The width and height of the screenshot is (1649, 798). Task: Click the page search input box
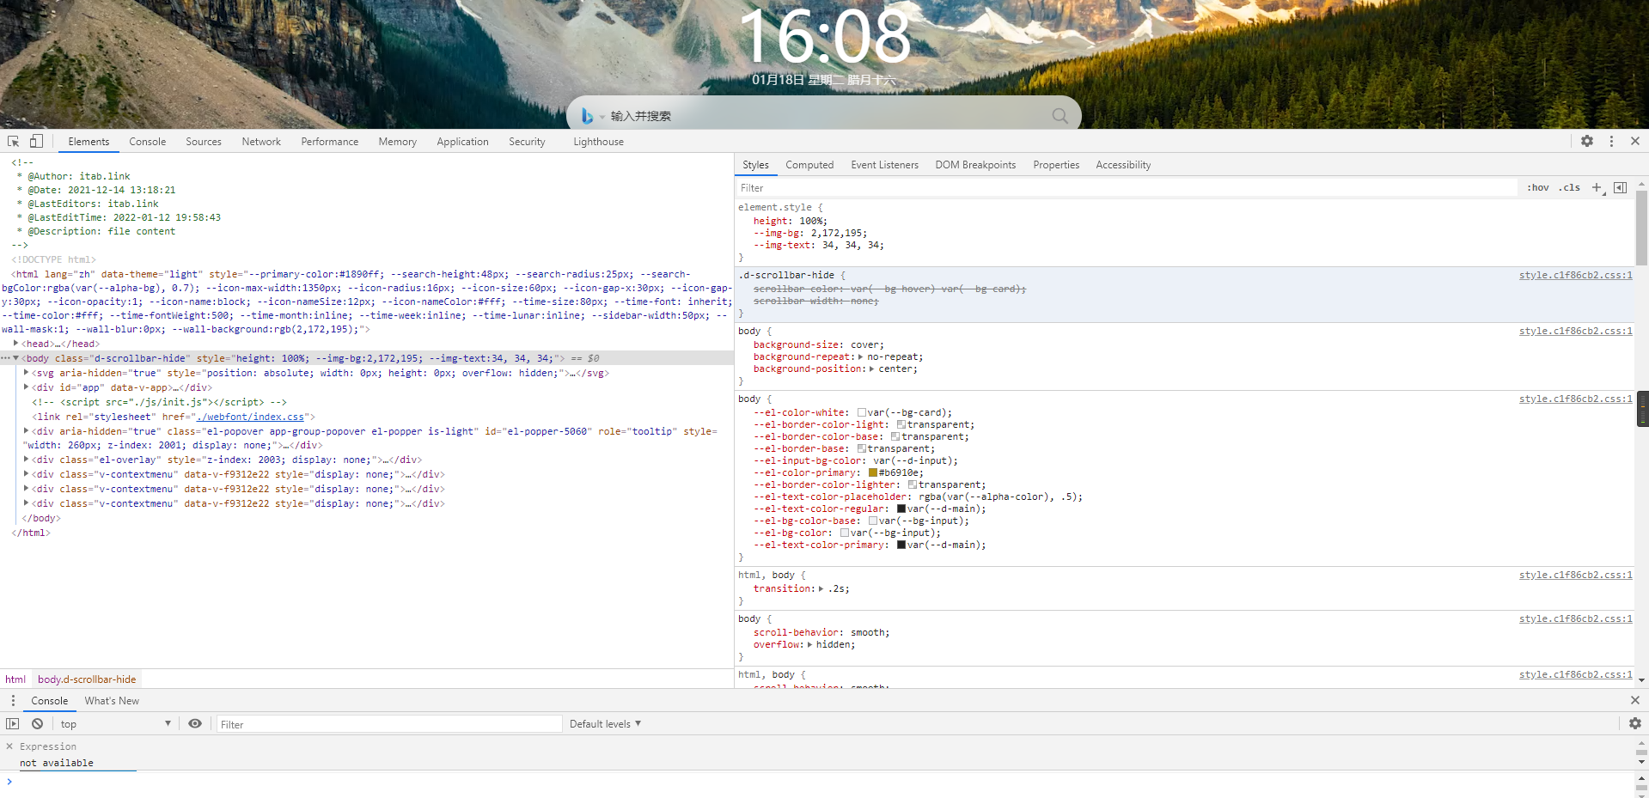[x=825, y=116]
